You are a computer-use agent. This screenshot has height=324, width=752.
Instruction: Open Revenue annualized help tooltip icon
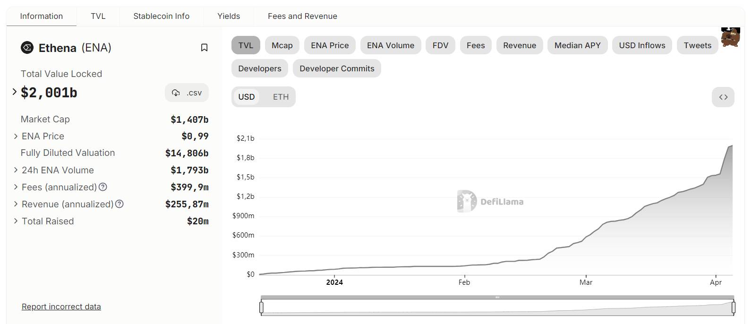(x=120, y=204)
